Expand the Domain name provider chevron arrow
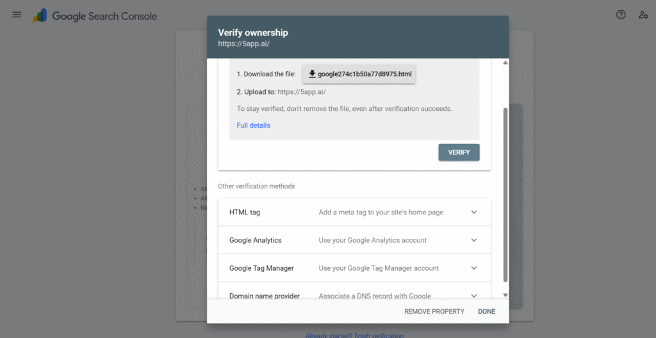The image size is (656, 338). coord(474,295)
